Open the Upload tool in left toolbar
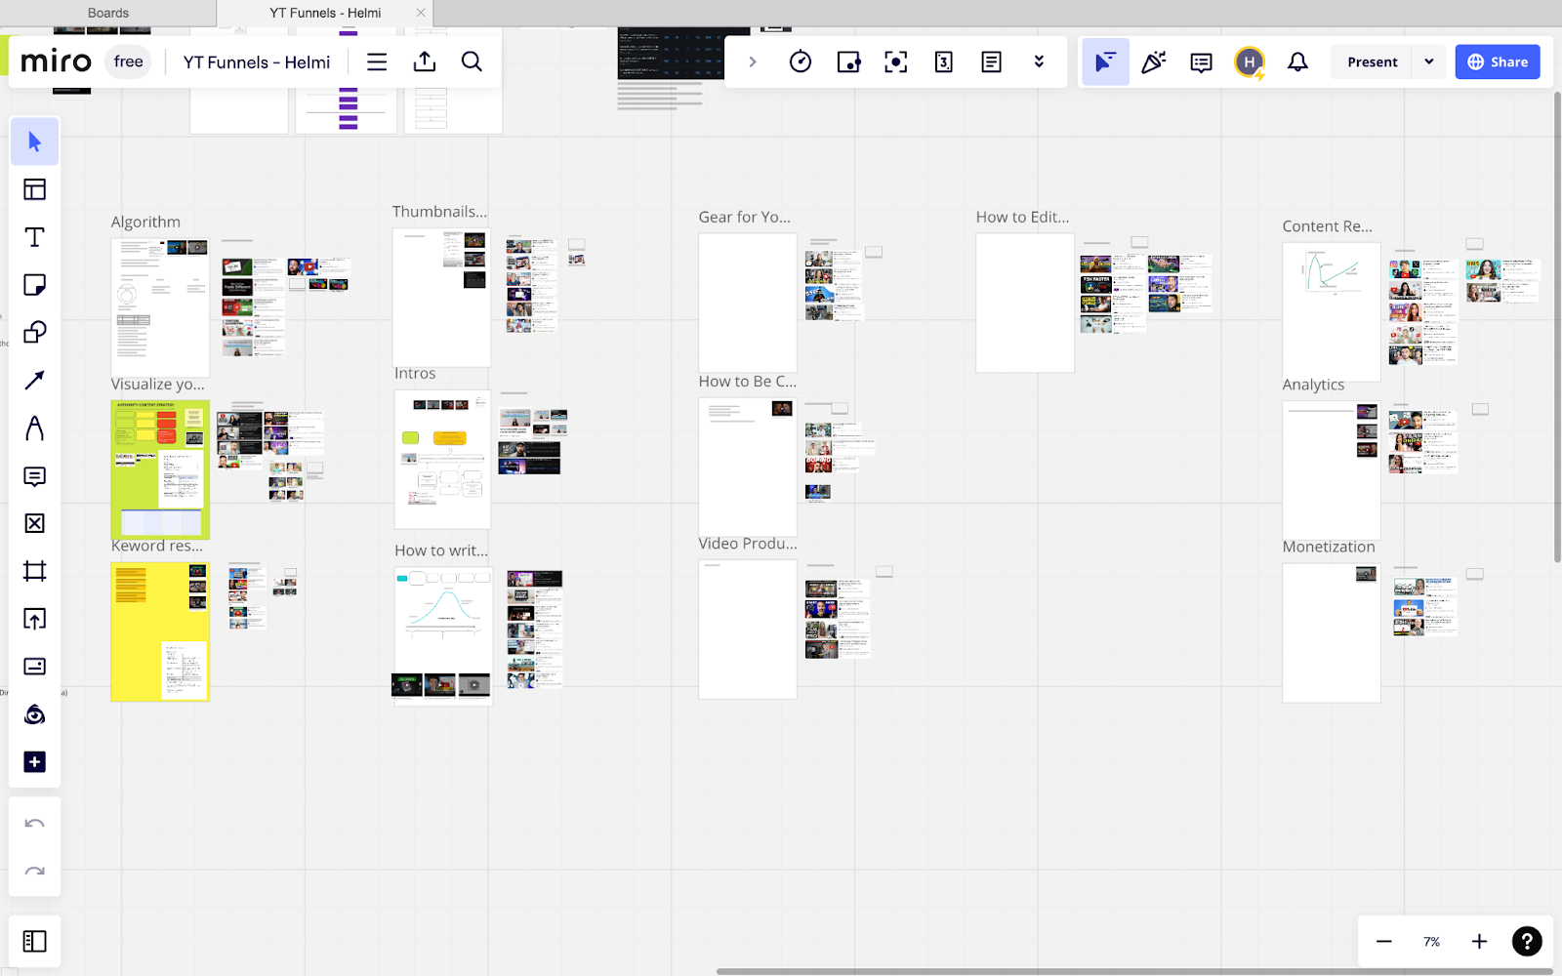Viewport: 1562px width, 976px height. (34, 619)
